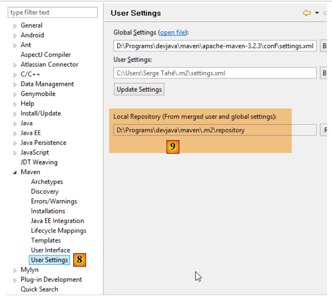Image resolution: width=332 pixels, height=304 pixels.
Task: Open the navigation history dropdown arrow
Action: [x=317, y=13]
